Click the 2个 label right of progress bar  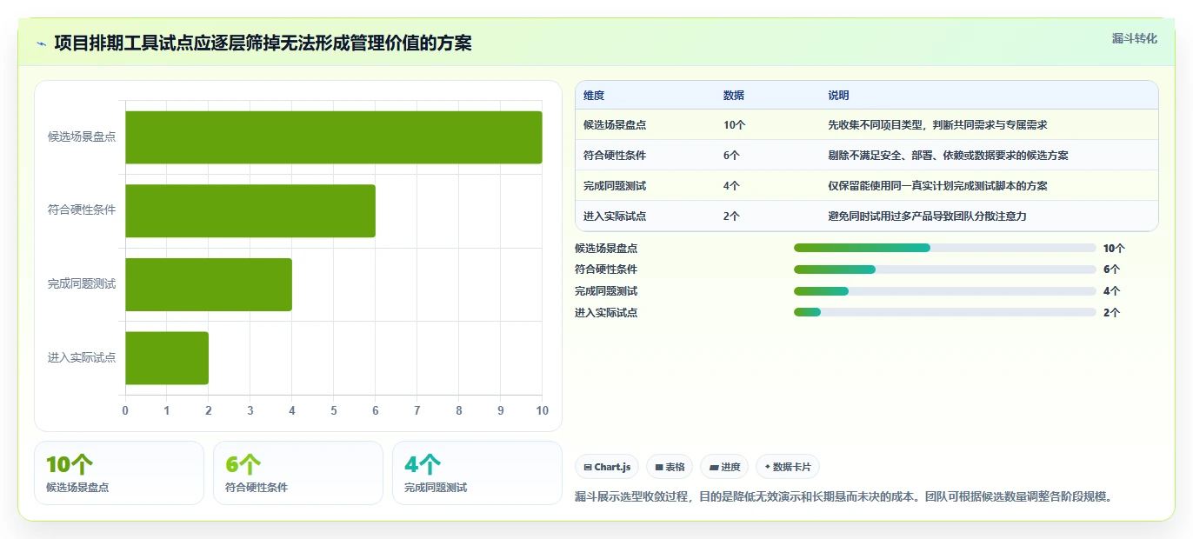1112,313
